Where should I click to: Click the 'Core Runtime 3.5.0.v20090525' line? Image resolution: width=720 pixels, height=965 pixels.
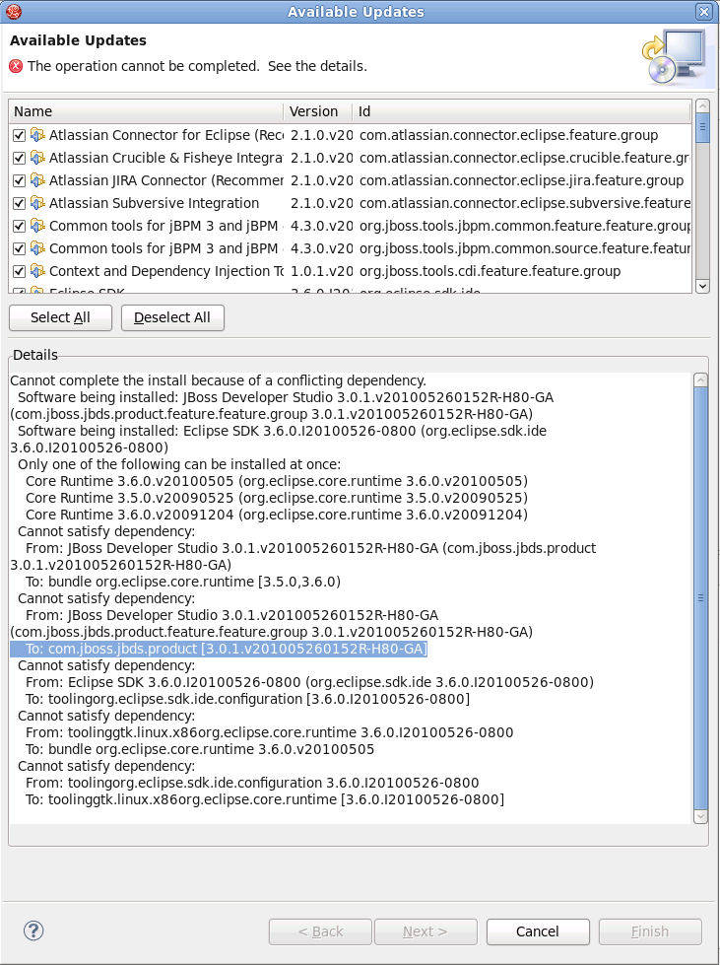(277, 498)
